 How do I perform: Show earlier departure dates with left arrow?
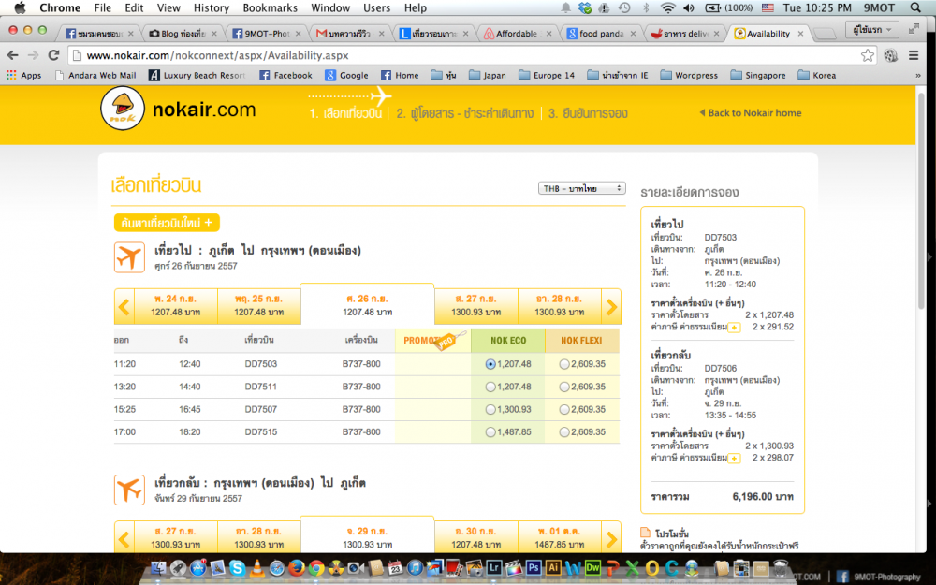coord(124,306)
